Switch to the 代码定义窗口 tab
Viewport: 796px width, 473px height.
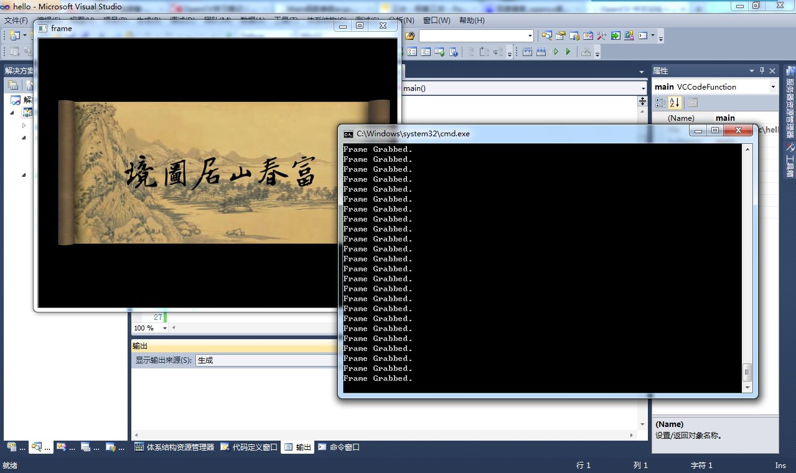pos(250,447)
